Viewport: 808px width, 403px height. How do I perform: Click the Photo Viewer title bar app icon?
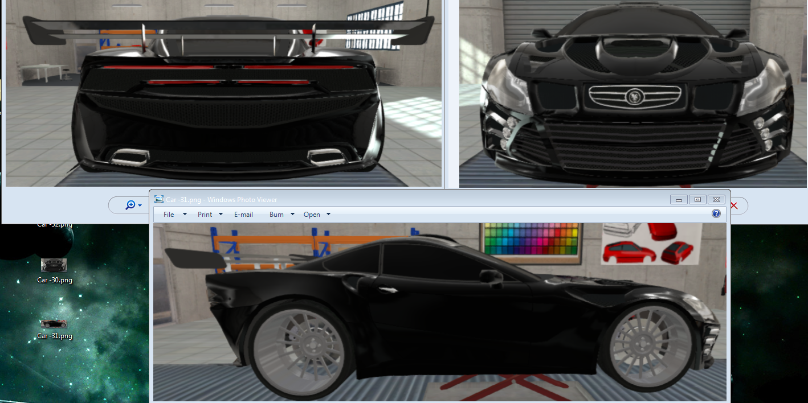(x=159, y=199)
